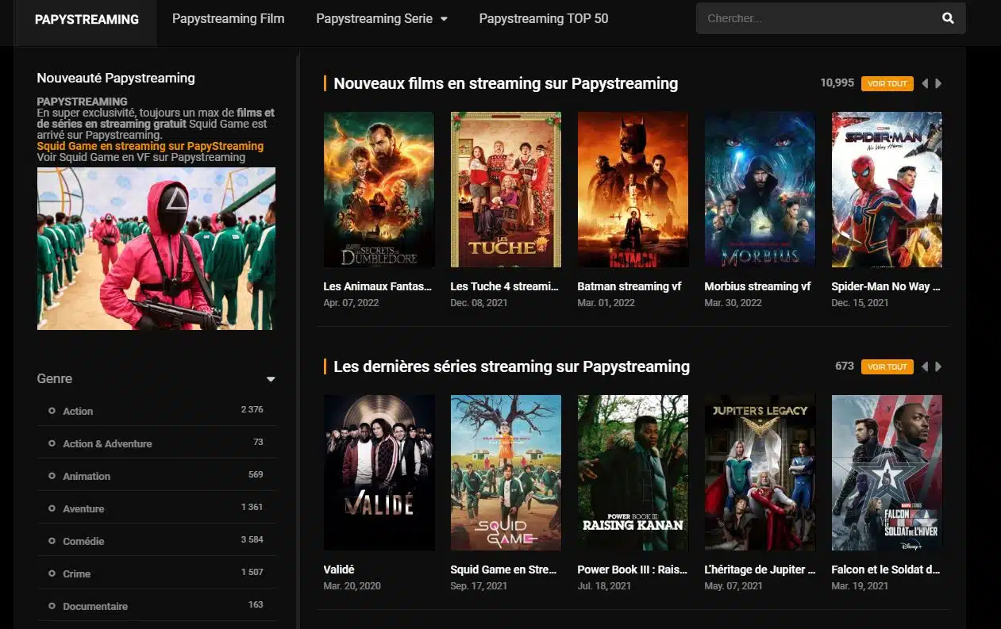Click the Batman streaming vf title
The height and width of the screenshot is (629, 1001).
click(x=629, y=286)
